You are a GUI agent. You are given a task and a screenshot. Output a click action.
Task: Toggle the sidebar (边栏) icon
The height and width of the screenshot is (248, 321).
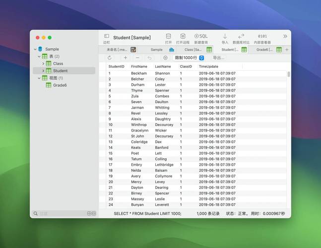[x=107, y=36]
